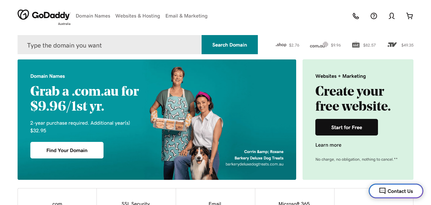Select the com.au domain offer icon
Image resolution: width=431 pixels, height=205 pixels.
tap(319, 45)
